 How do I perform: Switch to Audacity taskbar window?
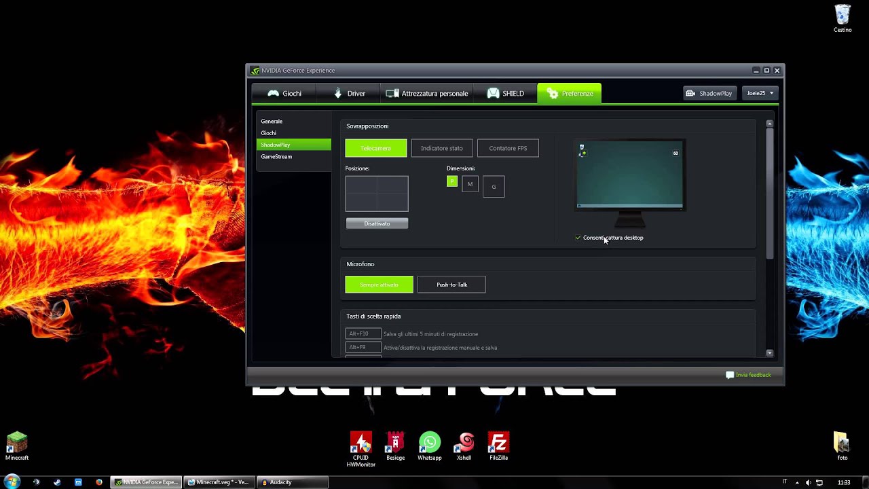293,482
